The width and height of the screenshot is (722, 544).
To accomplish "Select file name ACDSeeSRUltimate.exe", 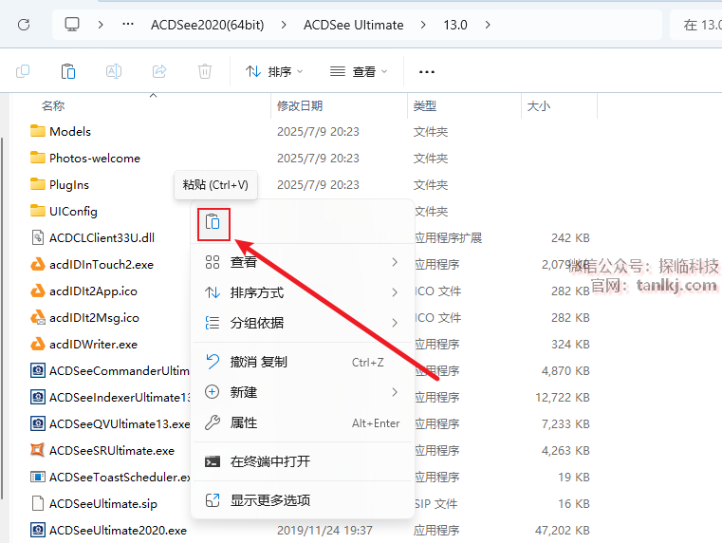I will (112, 451).
